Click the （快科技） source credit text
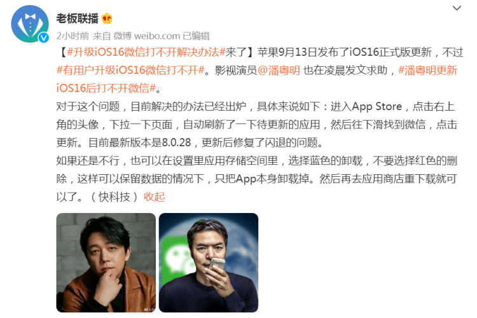 [x=114, y=197]
